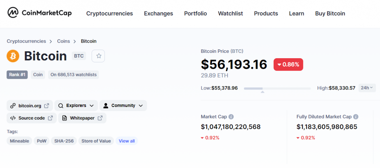Click the Source code brackets icon
The height and width of the screenshot is (168, 380).
[x=13, y=118]
